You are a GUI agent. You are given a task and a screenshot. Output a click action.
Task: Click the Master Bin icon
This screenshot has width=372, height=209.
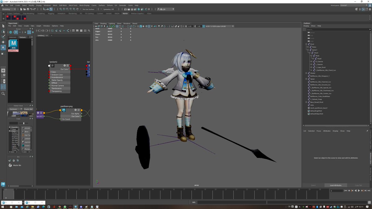click(10, 165)
